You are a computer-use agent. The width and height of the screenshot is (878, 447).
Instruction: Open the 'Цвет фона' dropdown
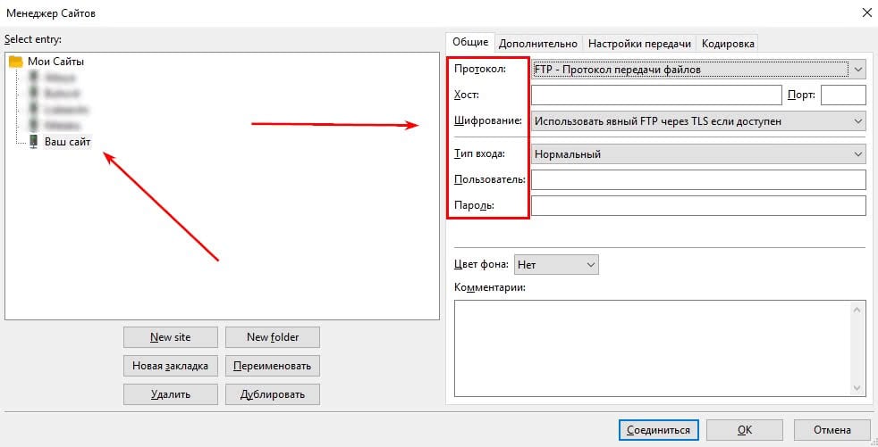[556, 265]
